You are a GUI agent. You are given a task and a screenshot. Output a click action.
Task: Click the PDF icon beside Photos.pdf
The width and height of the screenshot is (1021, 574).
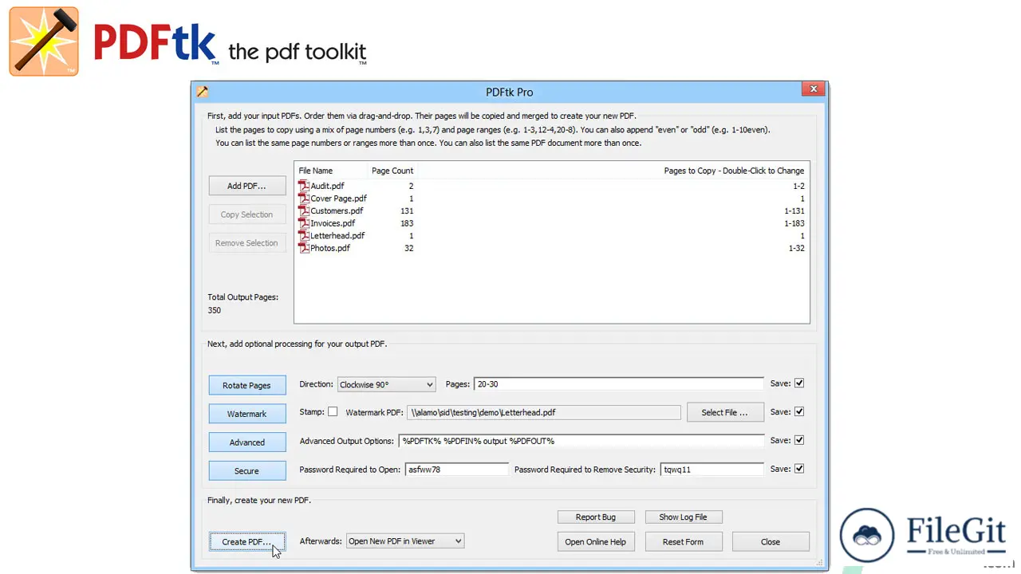pos(304,248)
